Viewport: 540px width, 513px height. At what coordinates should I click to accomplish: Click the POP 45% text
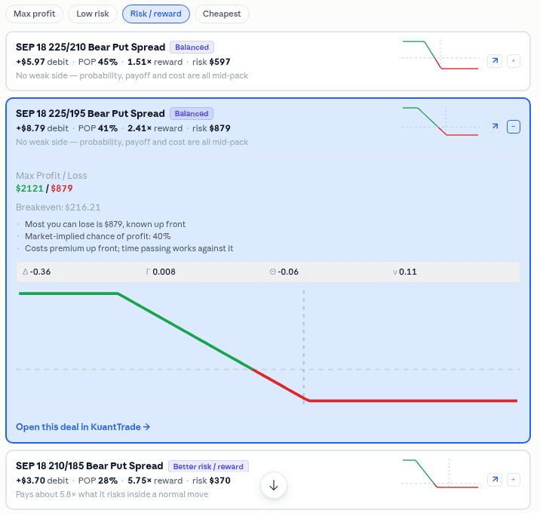click(98, 62)
